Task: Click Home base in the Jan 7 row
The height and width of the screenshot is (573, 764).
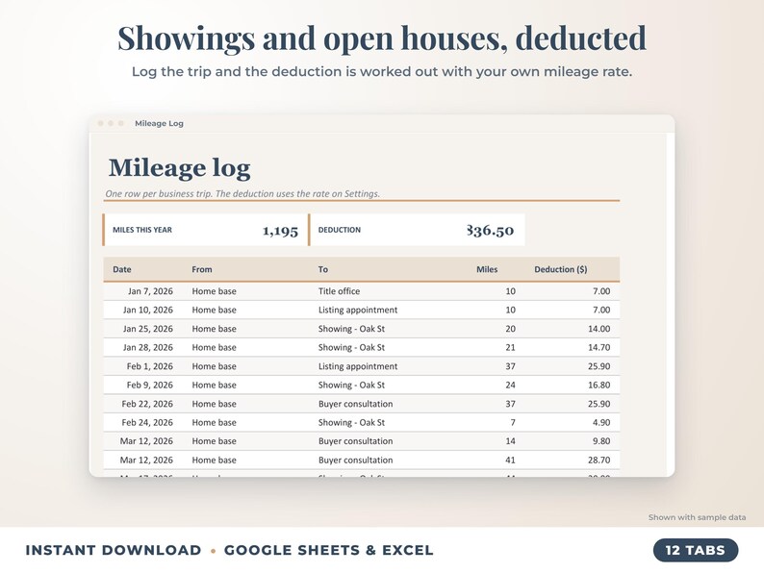Action: point(214,291)
